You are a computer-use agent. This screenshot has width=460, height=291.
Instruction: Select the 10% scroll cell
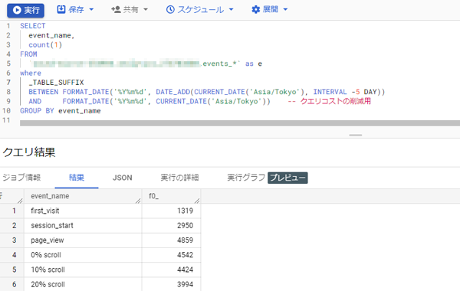(83, 270)
